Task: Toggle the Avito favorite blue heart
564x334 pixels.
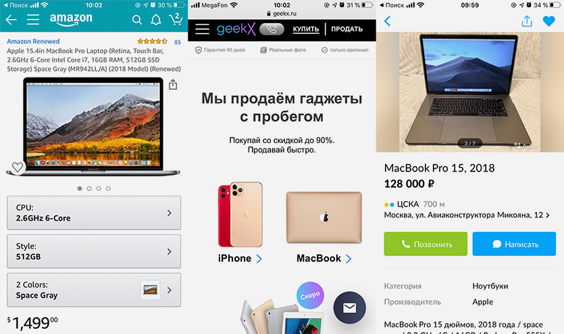Action: 549,21
